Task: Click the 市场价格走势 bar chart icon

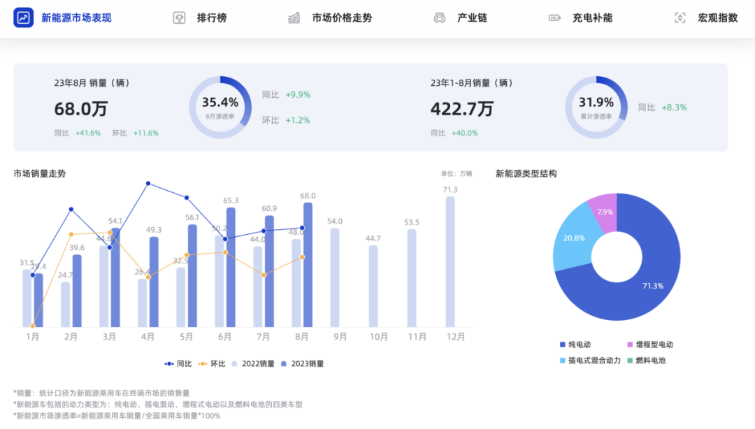Action: coord(294,17)
